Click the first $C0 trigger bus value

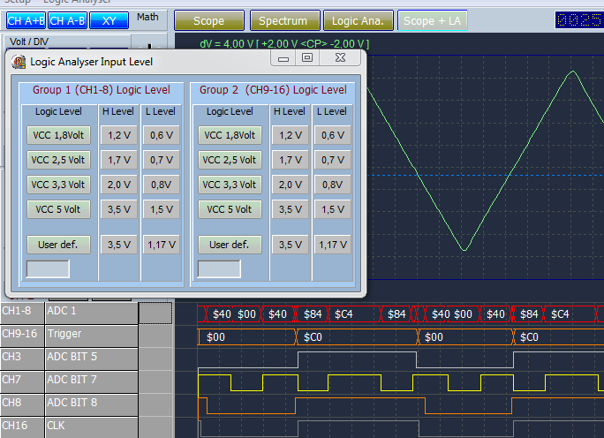(313, 337)
